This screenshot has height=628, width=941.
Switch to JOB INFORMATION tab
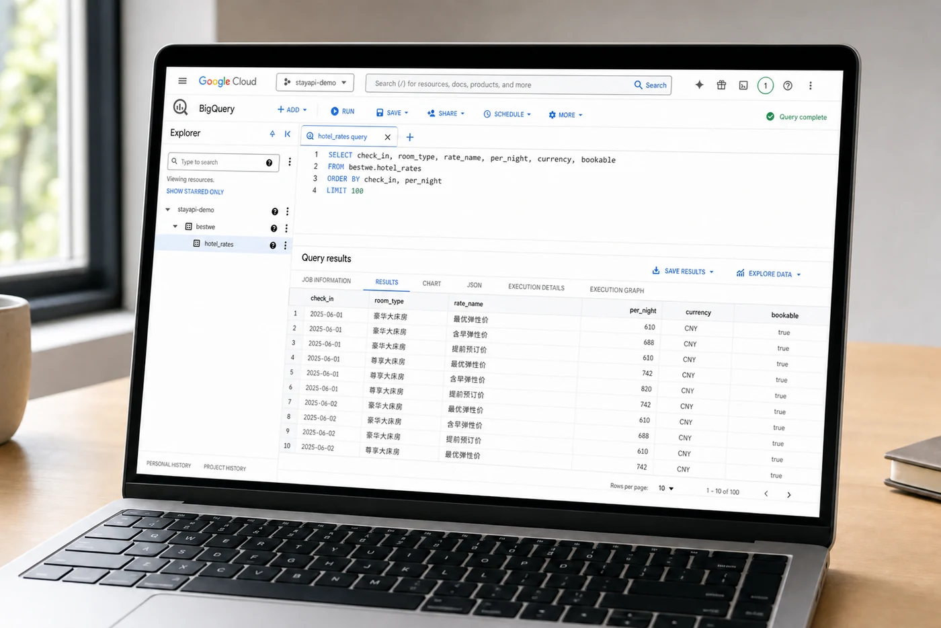pos(326,280)
